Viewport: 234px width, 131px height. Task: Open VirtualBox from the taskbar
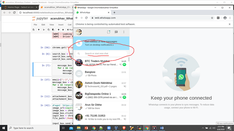[116, 128]
